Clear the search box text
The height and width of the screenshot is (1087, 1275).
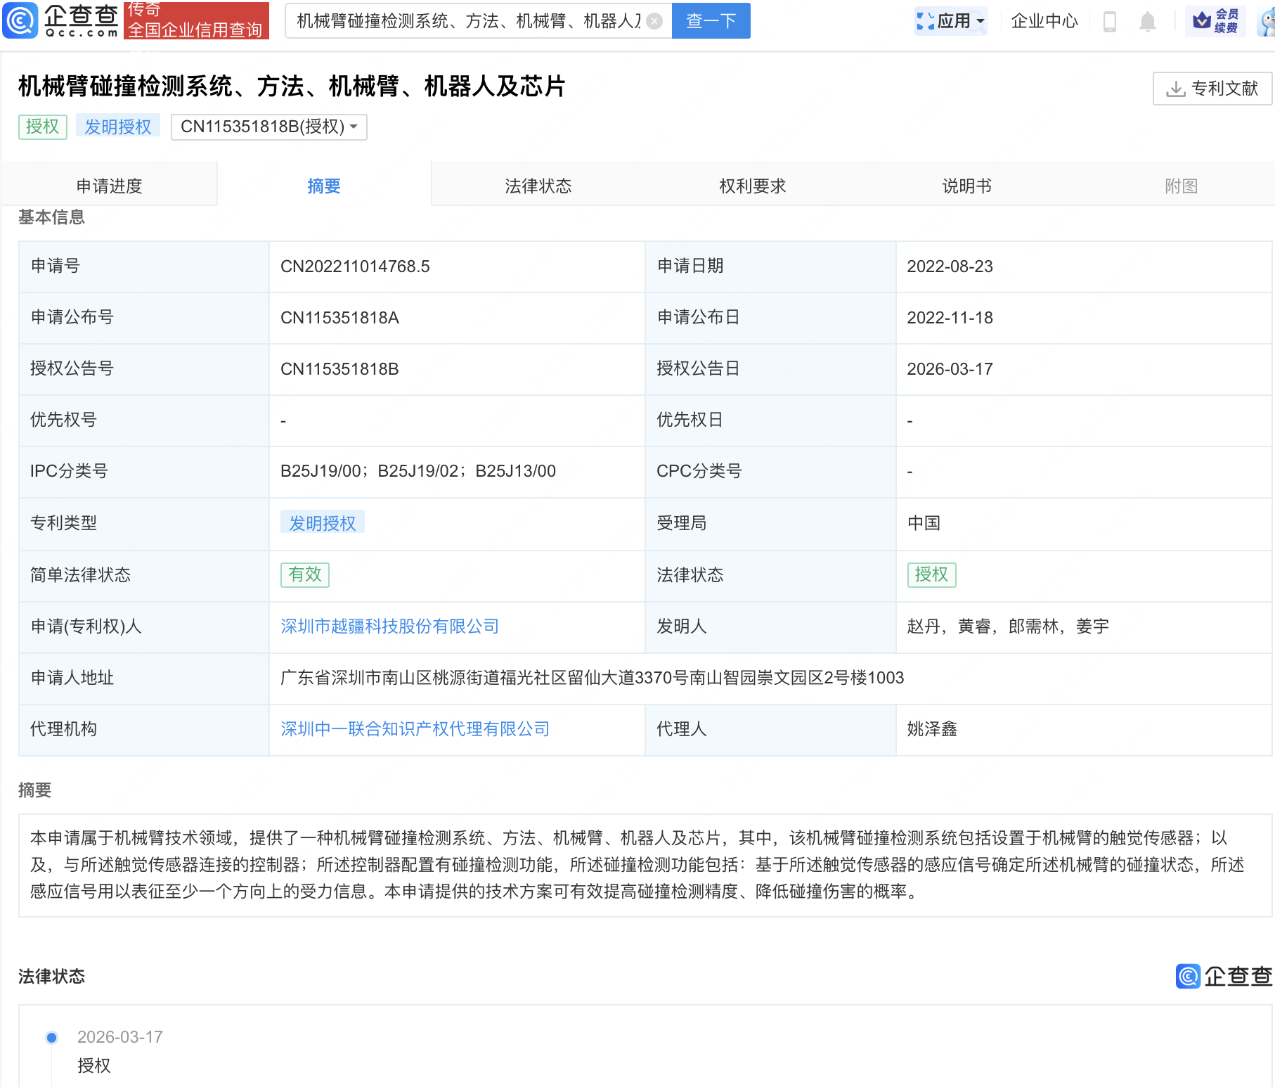click(x=654, y=21)
